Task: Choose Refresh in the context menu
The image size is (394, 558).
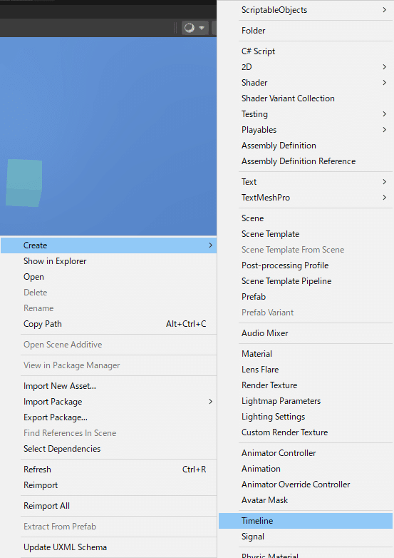Action: 37,470
